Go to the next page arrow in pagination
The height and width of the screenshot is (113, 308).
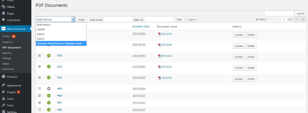click(297, 19)
